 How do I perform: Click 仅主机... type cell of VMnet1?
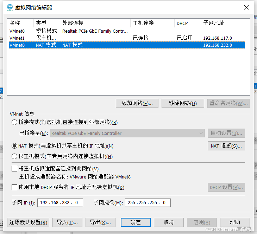46,38
